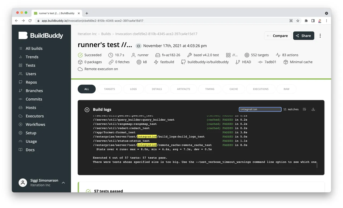Click the remote_cache_test log line
Viewport: 343px width, 208px height.
coord(170,145)
